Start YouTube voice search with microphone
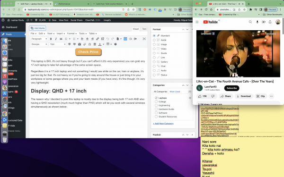The height and width of the screenshot is (177, 284). (257, 22)
